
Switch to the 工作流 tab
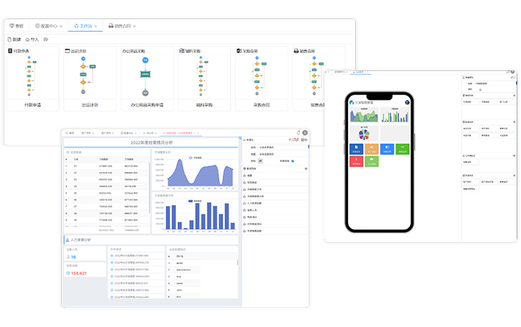click(85, 26)
